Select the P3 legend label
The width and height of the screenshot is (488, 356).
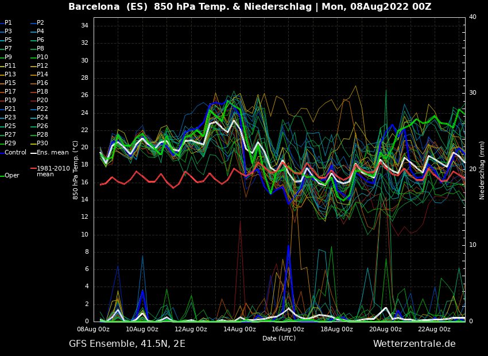(6, 31)
